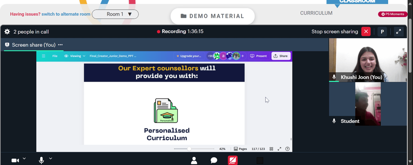
Task: Open Screen share tab options ellipsis
Action: coord(60,45)
